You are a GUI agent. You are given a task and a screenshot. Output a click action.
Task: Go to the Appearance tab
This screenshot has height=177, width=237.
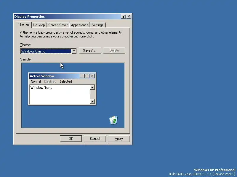click(79, 25)
